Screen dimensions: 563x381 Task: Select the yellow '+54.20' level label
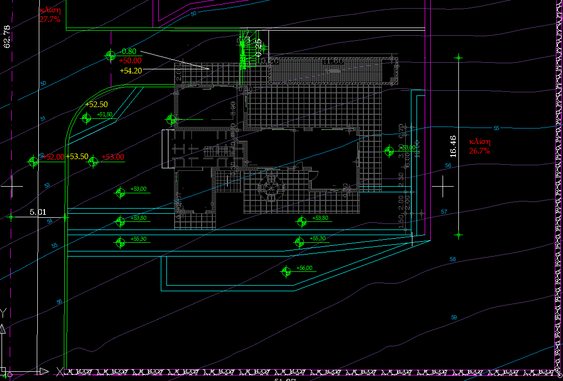tap(131, 71)
